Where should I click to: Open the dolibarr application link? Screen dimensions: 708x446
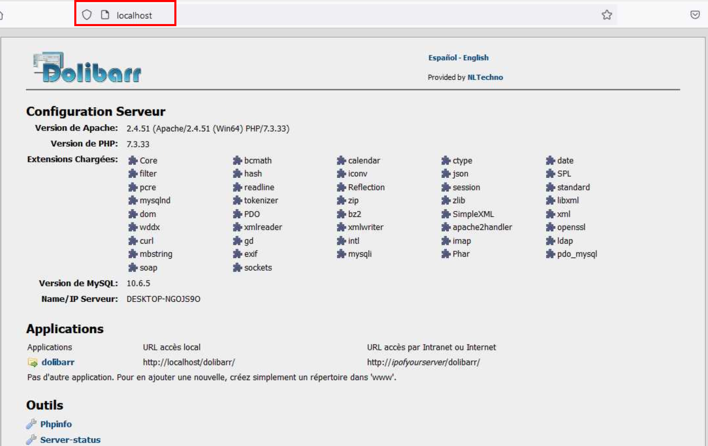click(x=58, y=362)
